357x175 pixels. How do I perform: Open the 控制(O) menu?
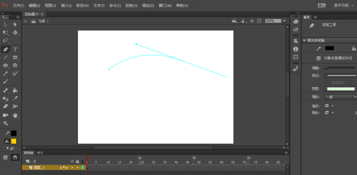(x=132, y=6)
